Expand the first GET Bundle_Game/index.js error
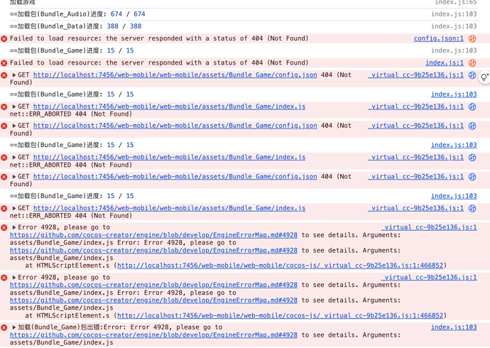The height and width of the screenshot is (348, 490). (14, 107)
